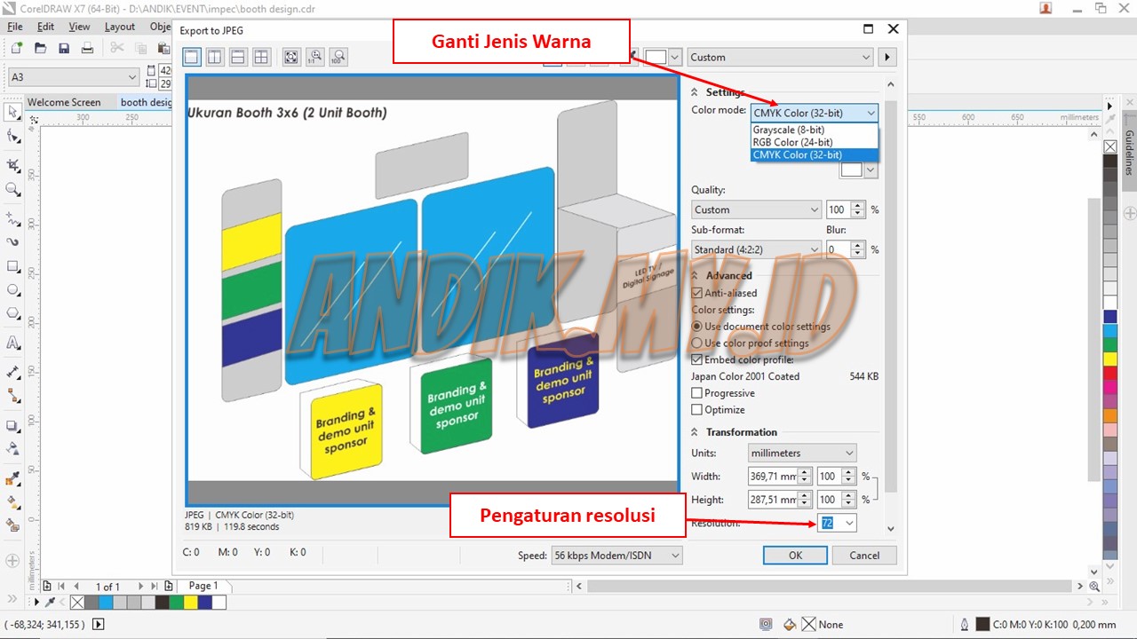Select the Drop Shadow tool
This screenshot has height=639, width=1137.
pos(12,424)
